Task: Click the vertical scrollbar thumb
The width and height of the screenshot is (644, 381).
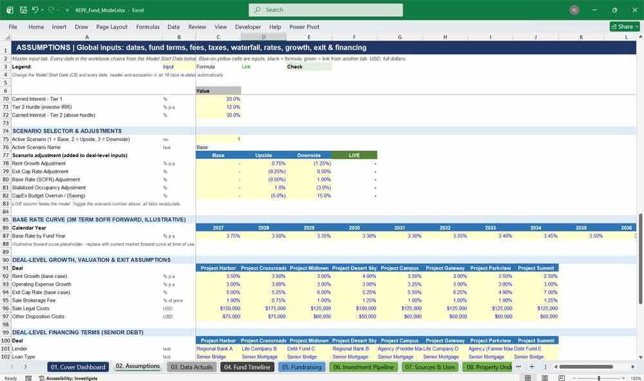Action: (x=640, y=259)
